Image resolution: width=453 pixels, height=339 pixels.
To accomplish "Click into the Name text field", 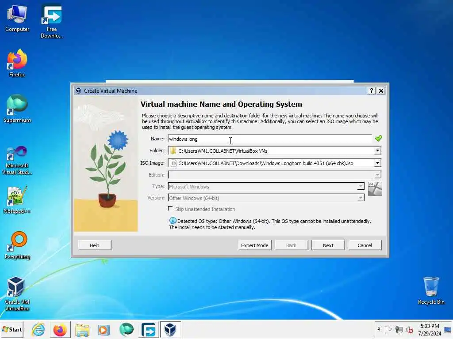I will (x=269, y=139).
